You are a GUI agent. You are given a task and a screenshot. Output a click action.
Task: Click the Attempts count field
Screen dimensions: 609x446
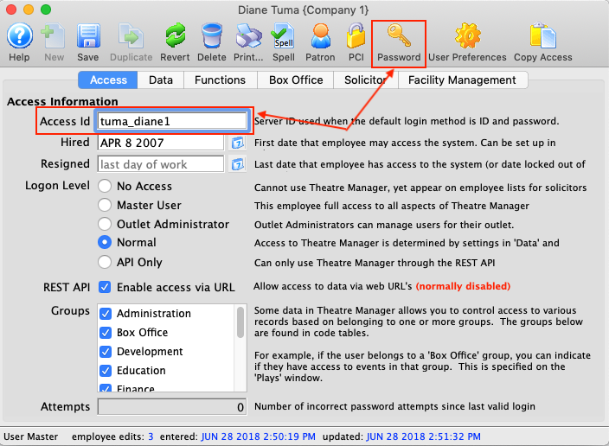click(172, 406)
